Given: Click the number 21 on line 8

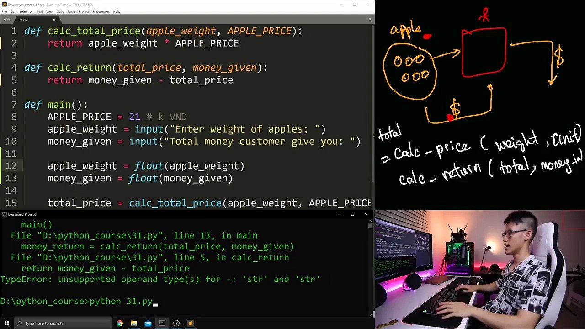Looking at the screenshot, I should pyautogui.click(x=134, y=117).
